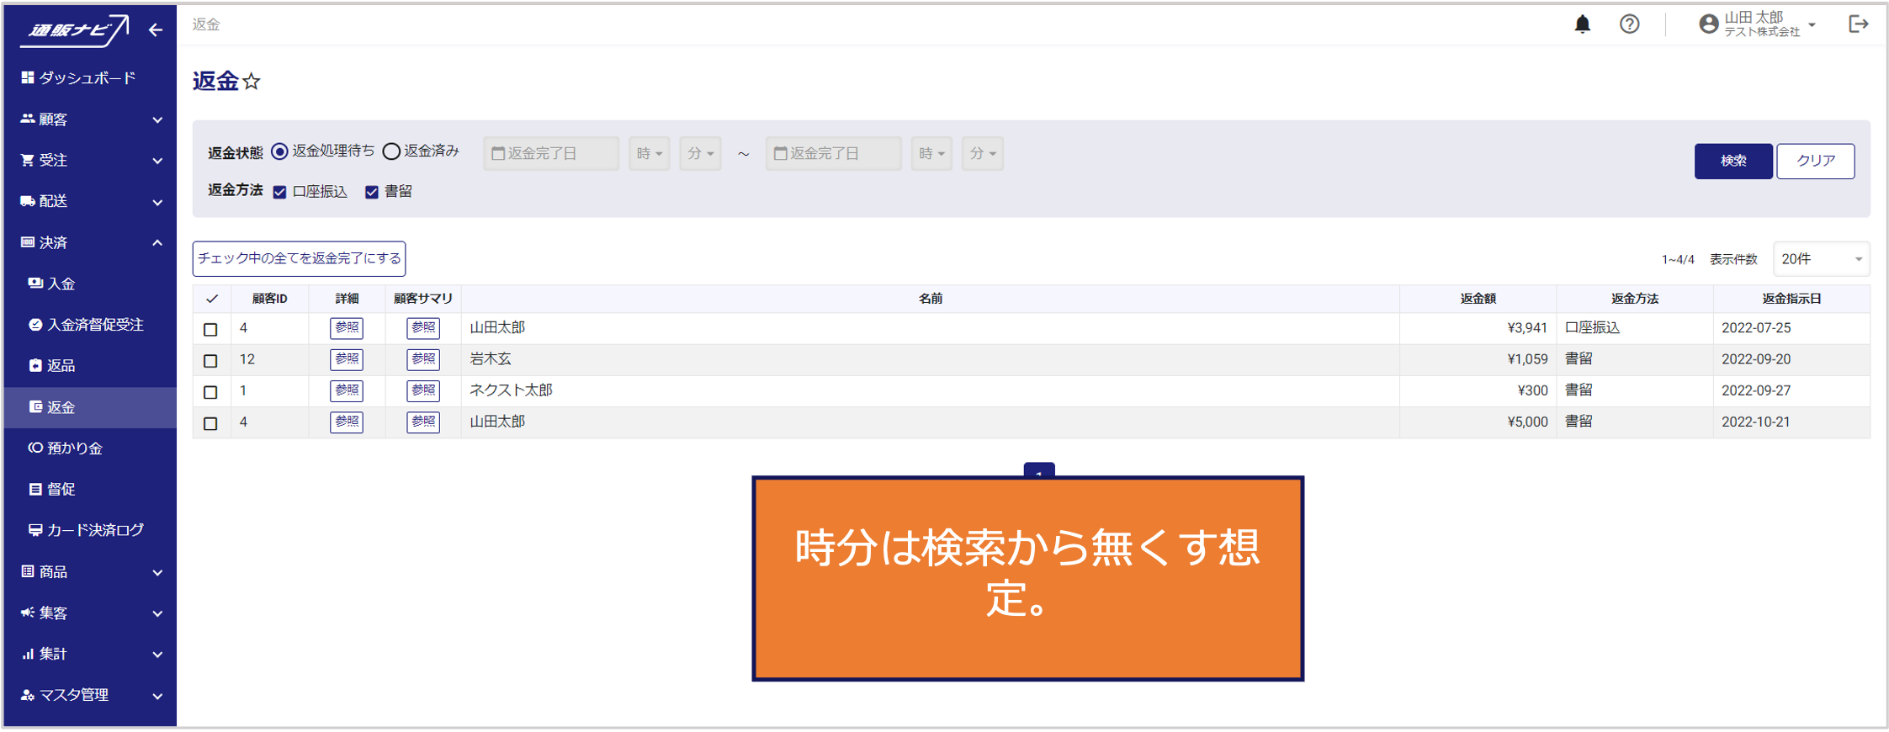Collapse sidebar with the back arrow icon
The image size is (1889, 732).
pos(156,30)
